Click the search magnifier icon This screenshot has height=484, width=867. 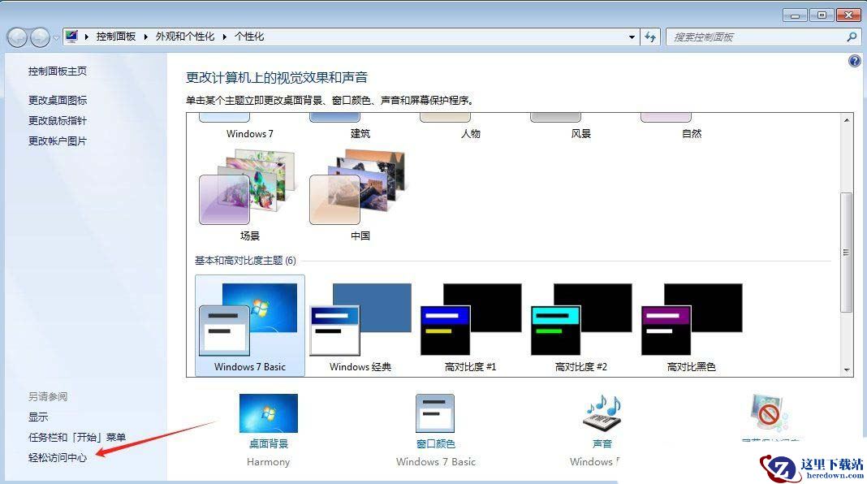coord(852,37)
